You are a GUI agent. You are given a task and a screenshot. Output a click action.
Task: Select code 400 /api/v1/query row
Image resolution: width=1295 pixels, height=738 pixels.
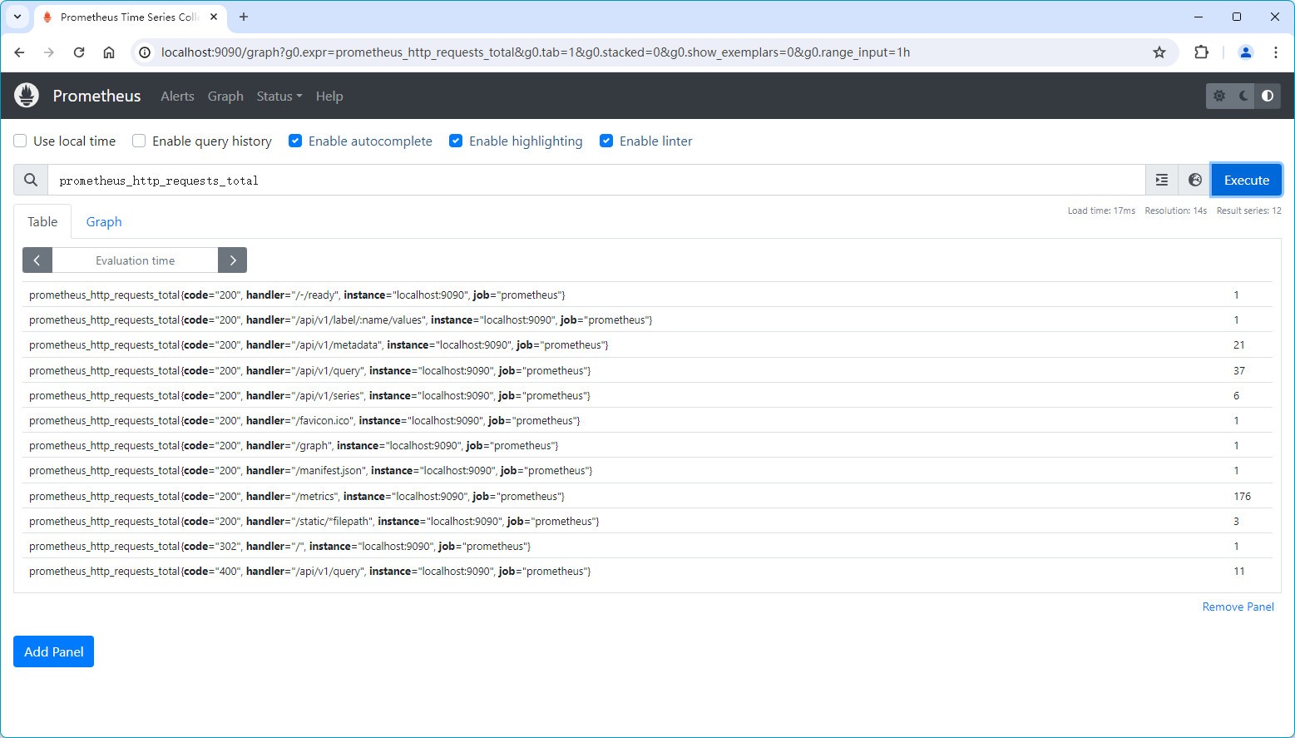click(647, 571)
